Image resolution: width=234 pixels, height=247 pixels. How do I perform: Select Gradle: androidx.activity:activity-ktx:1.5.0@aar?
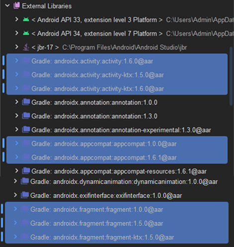pyautogui.click(x=97, y=75)
